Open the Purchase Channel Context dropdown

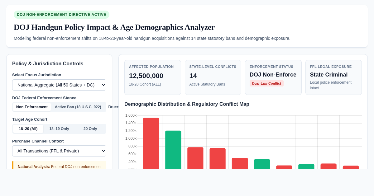coord(59,151)
